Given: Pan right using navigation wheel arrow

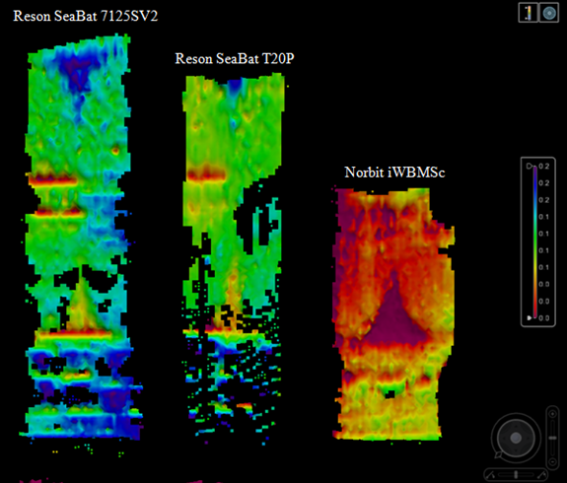Looking at the screenshot, I should [x=528, y=439].
